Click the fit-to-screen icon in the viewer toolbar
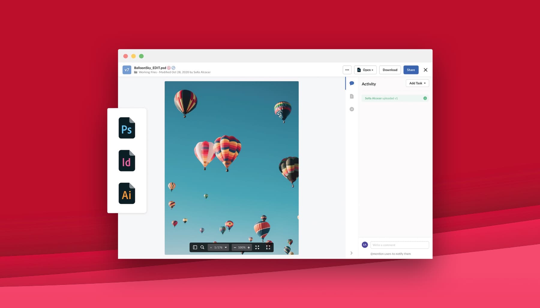Screen dimensions: 540x308 [268, 247]
